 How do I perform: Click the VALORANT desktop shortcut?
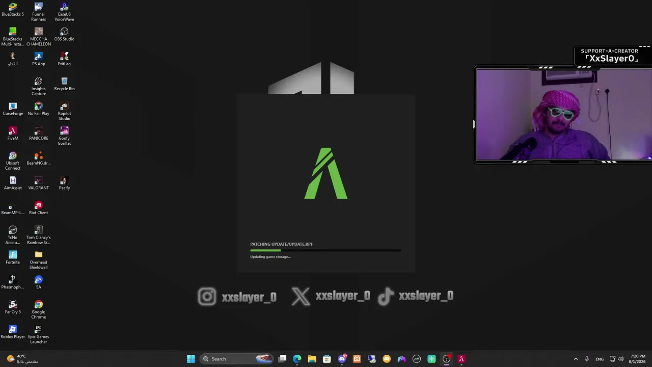(39, 183)
